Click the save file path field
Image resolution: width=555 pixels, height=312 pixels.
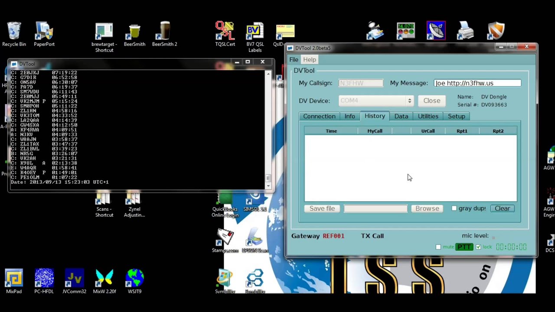coord(375,208)
